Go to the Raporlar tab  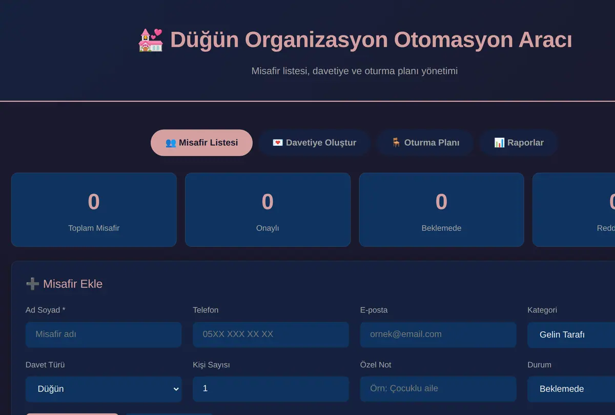[x=519, y=143]
